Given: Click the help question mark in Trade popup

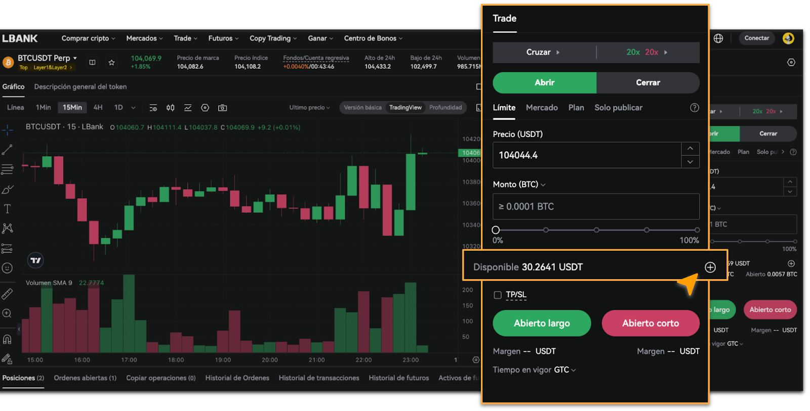Looking at the screenshot, I should point(695,108).
